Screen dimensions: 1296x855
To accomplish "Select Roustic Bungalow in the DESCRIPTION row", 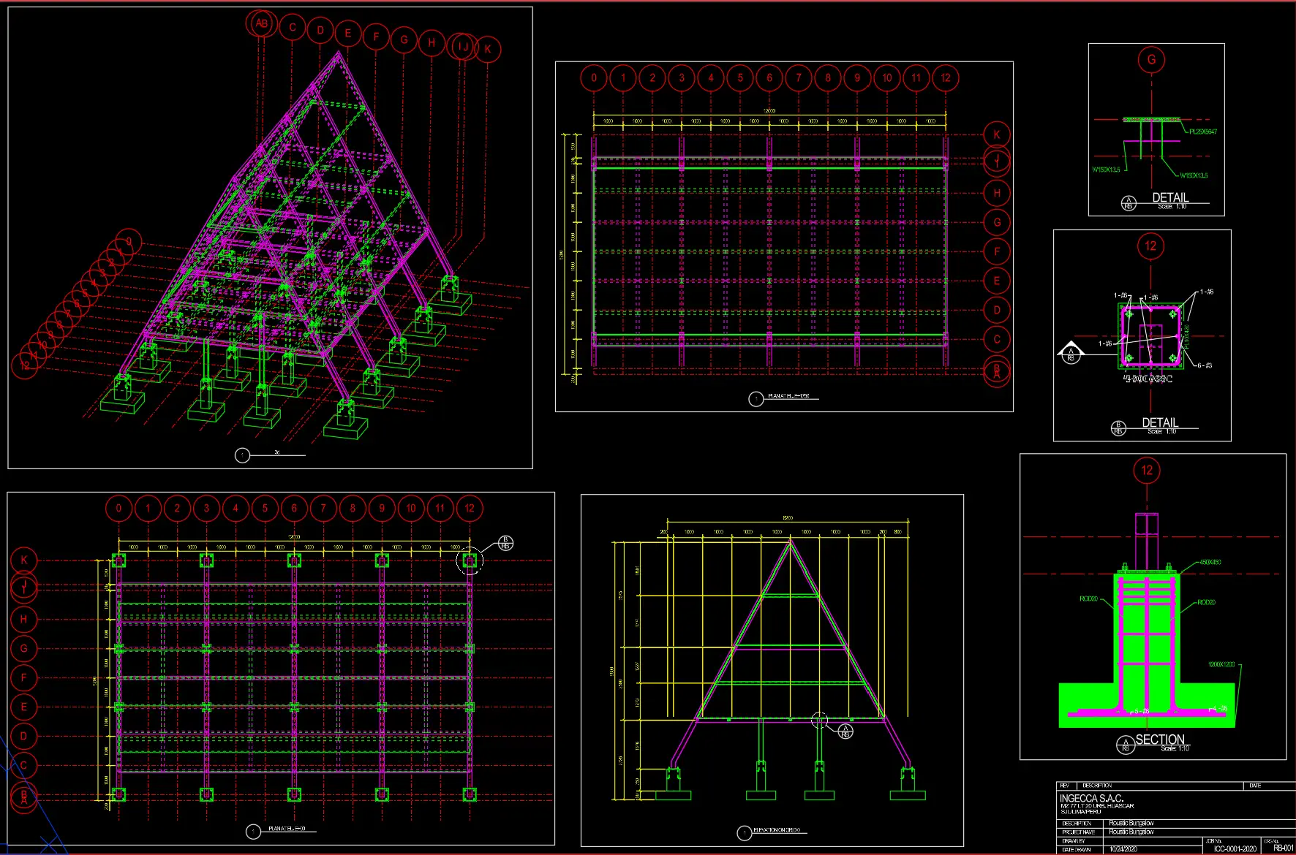I will 1131,823.
